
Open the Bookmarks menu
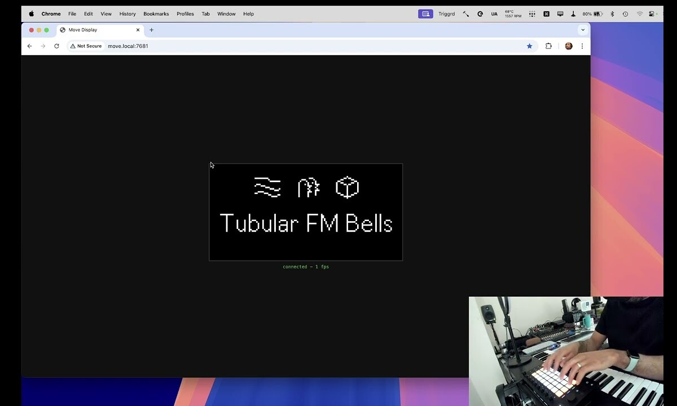[x=156, y=14]
